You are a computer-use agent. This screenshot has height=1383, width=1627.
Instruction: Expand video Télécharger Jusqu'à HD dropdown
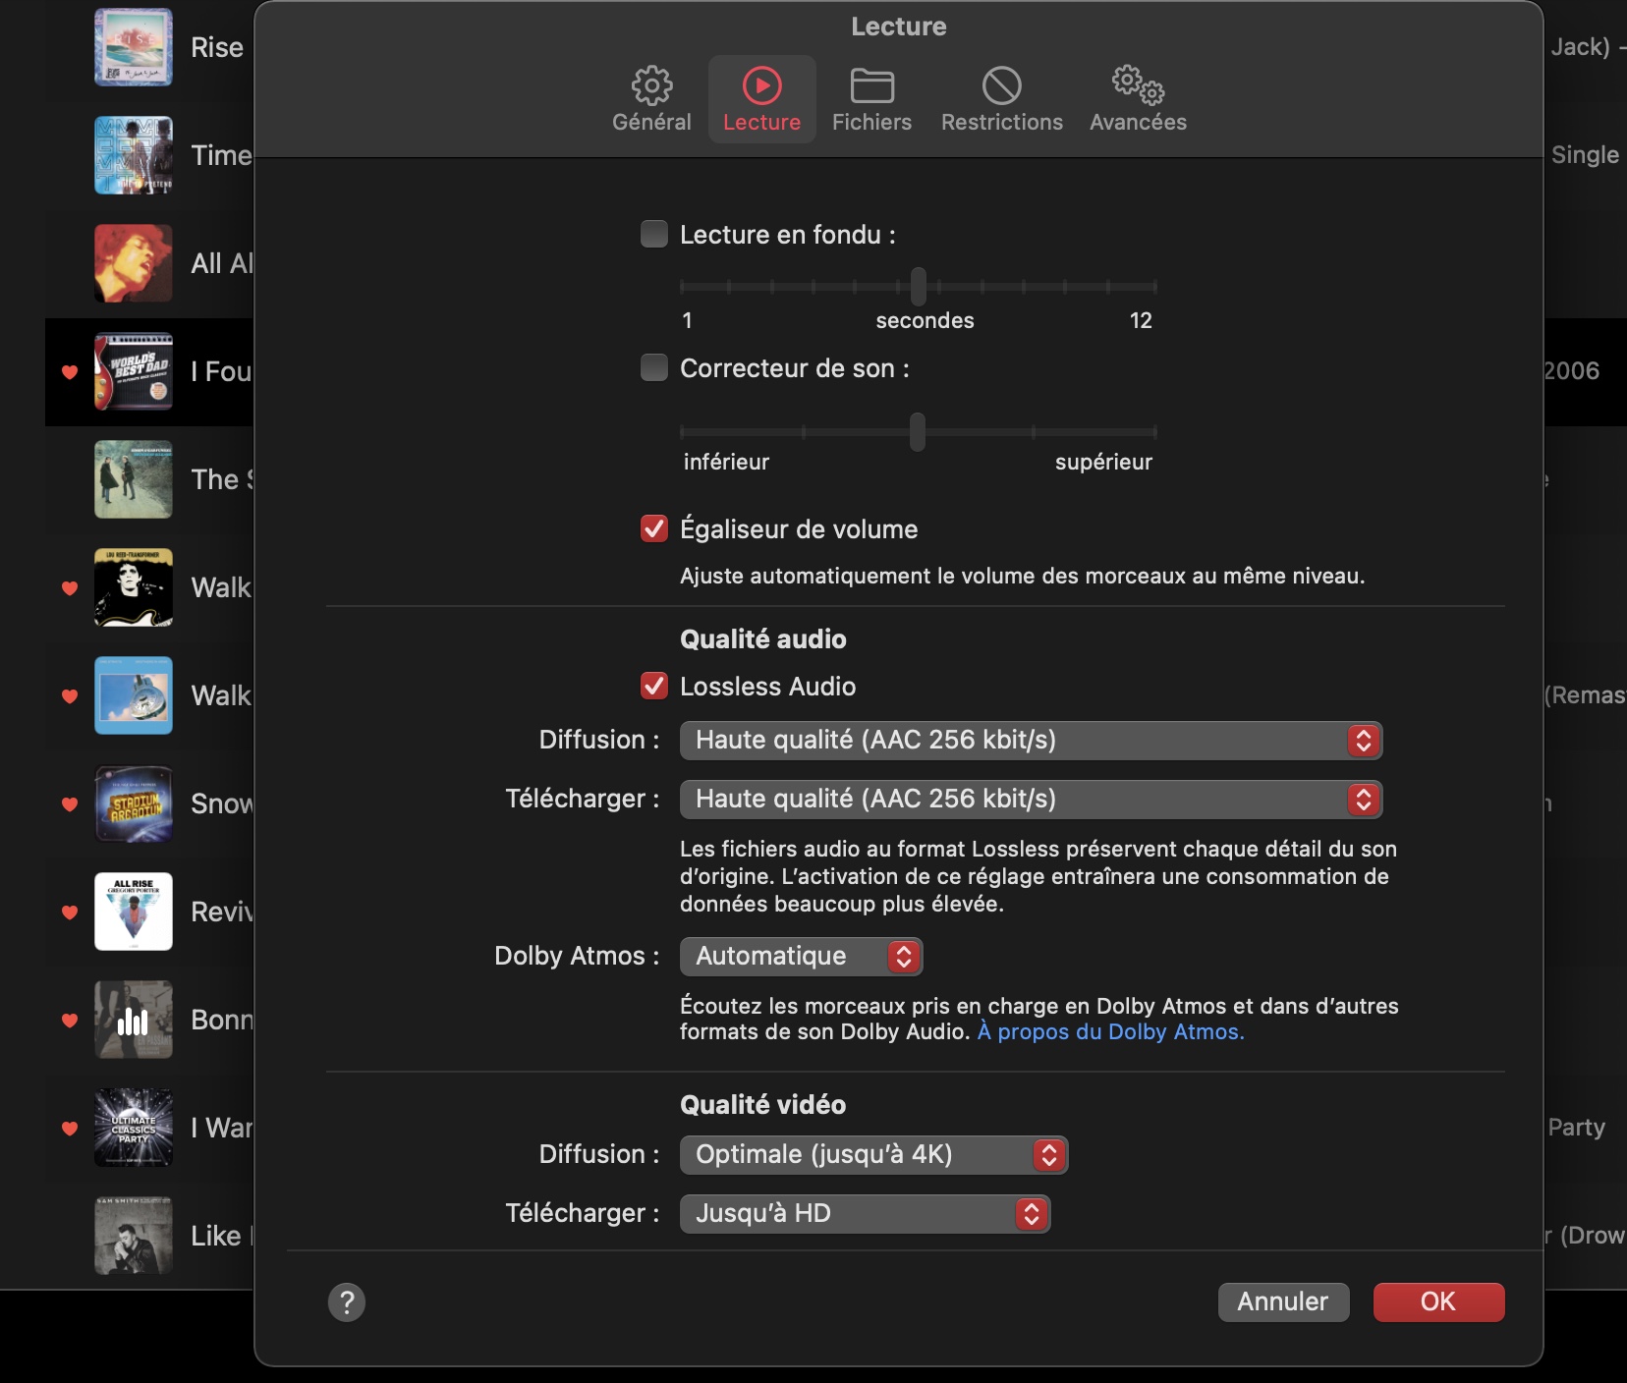coord(865,1214)
